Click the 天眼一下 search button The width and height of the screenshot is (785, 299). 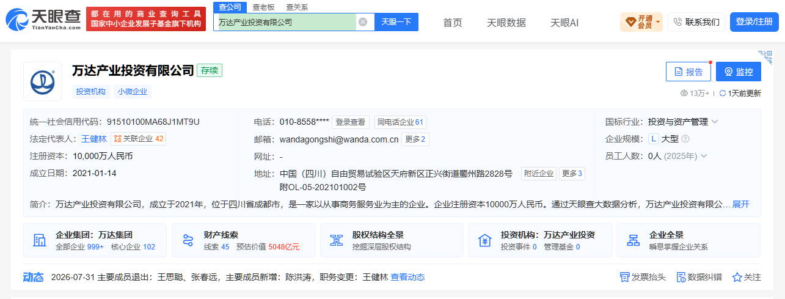pos(396,22)
